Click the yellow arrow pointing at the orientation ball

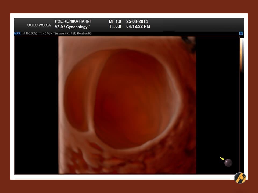[221, 159]
